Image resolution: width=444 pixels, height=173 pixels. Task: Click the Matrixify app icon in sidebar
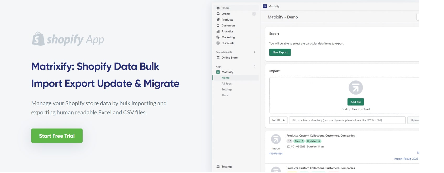(218, 72)
